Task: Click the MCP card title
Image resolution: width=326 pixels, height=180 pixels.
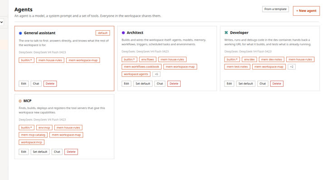Action: (x=27, y=101)
